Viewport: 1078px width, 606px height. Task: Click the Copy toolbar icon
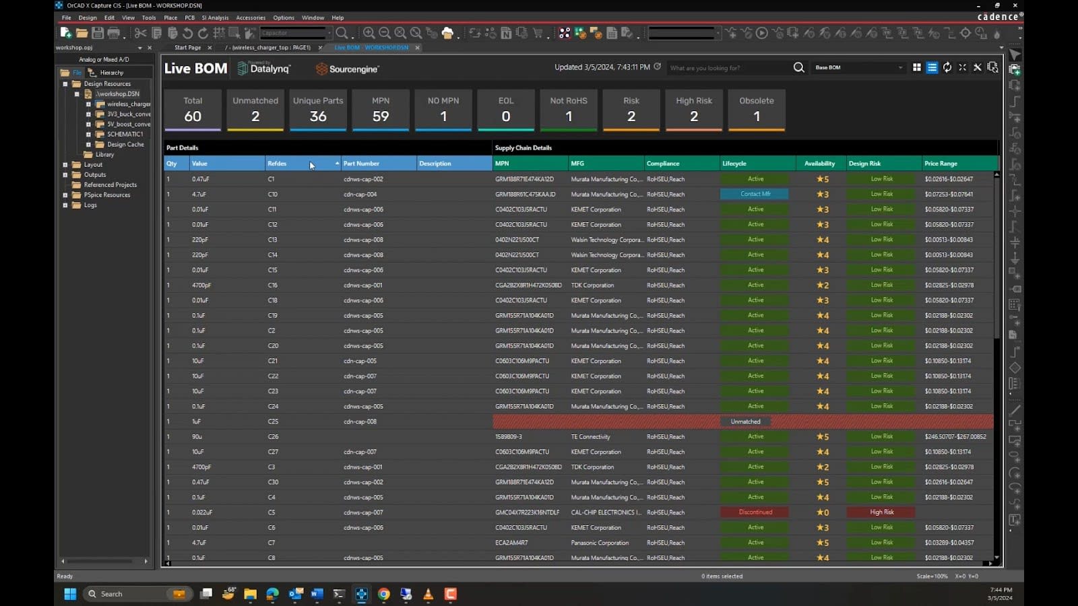coord(156,32)
